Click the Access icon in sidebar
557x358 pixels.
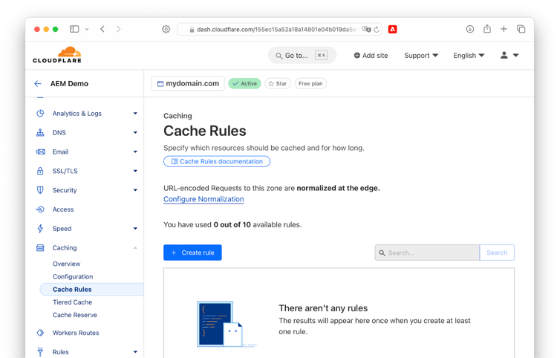[40, 209]
